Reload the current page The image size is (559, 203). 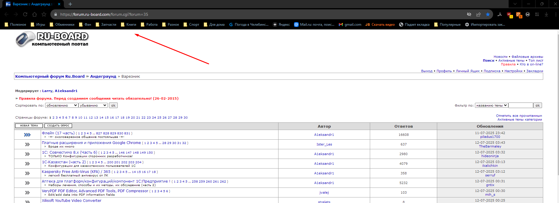click(x=25, y=14)
